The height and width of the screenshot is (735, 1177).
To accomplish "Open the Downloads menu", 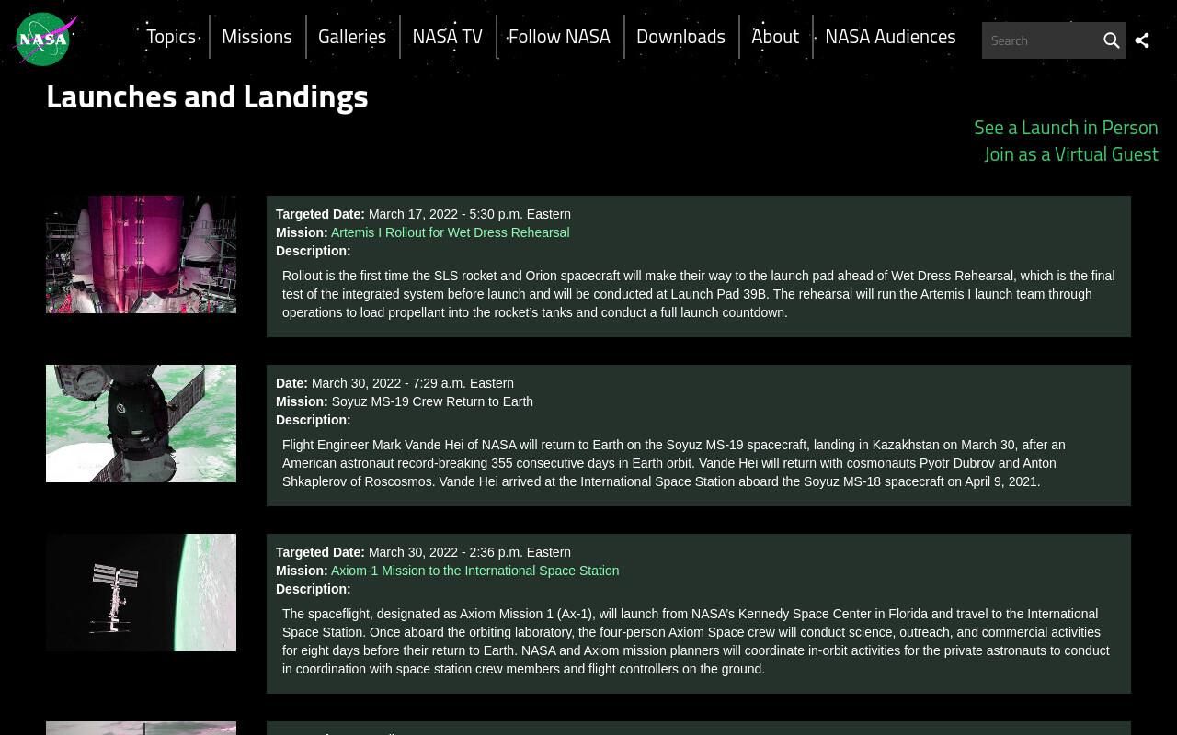I will [680, 37].
